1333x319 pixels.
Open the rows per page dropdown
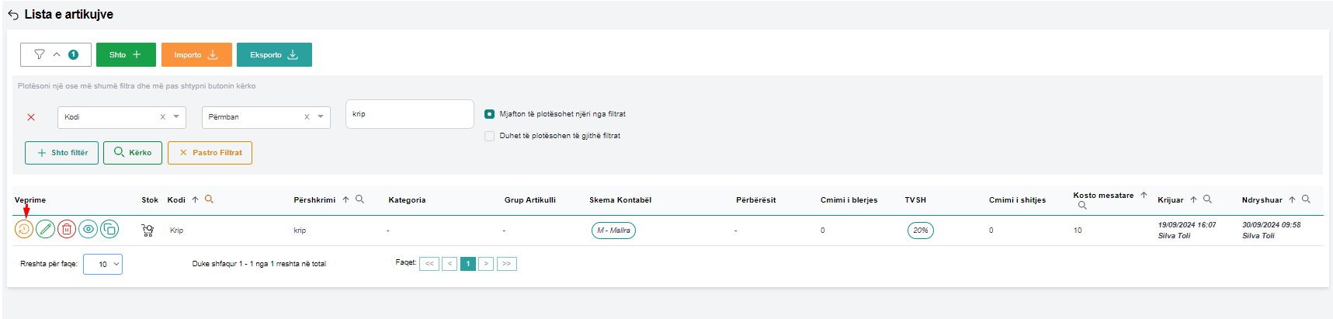tap(102, 264)
